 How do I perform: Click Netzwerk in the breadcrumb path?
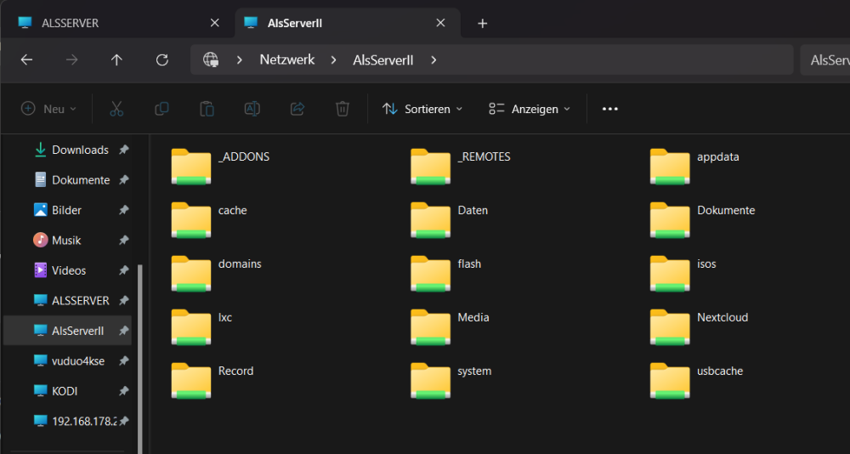click(x=287, y=60)
